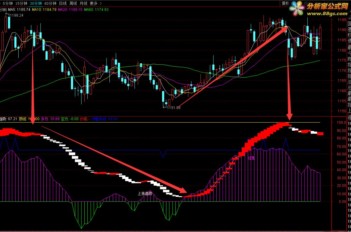The height and width of the screenshot is (232, 351).
Task: Click the 1198.24 high price marker
Action: (x=16, y=15)
